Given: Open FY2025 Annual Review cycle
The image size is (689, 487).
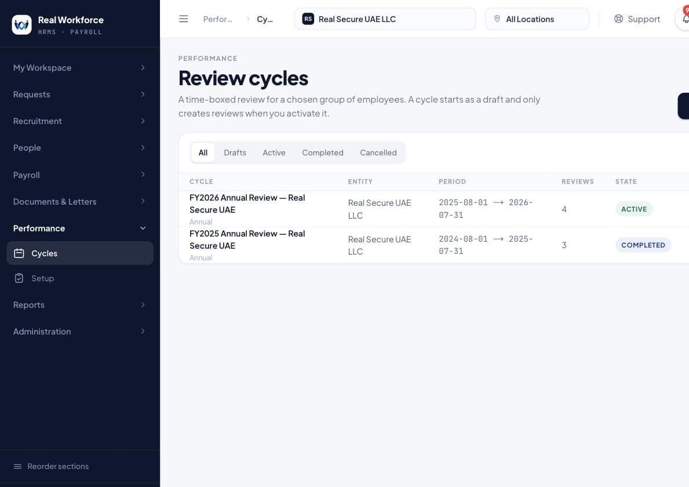Looking at the screenshot, I should pos(247,239).
